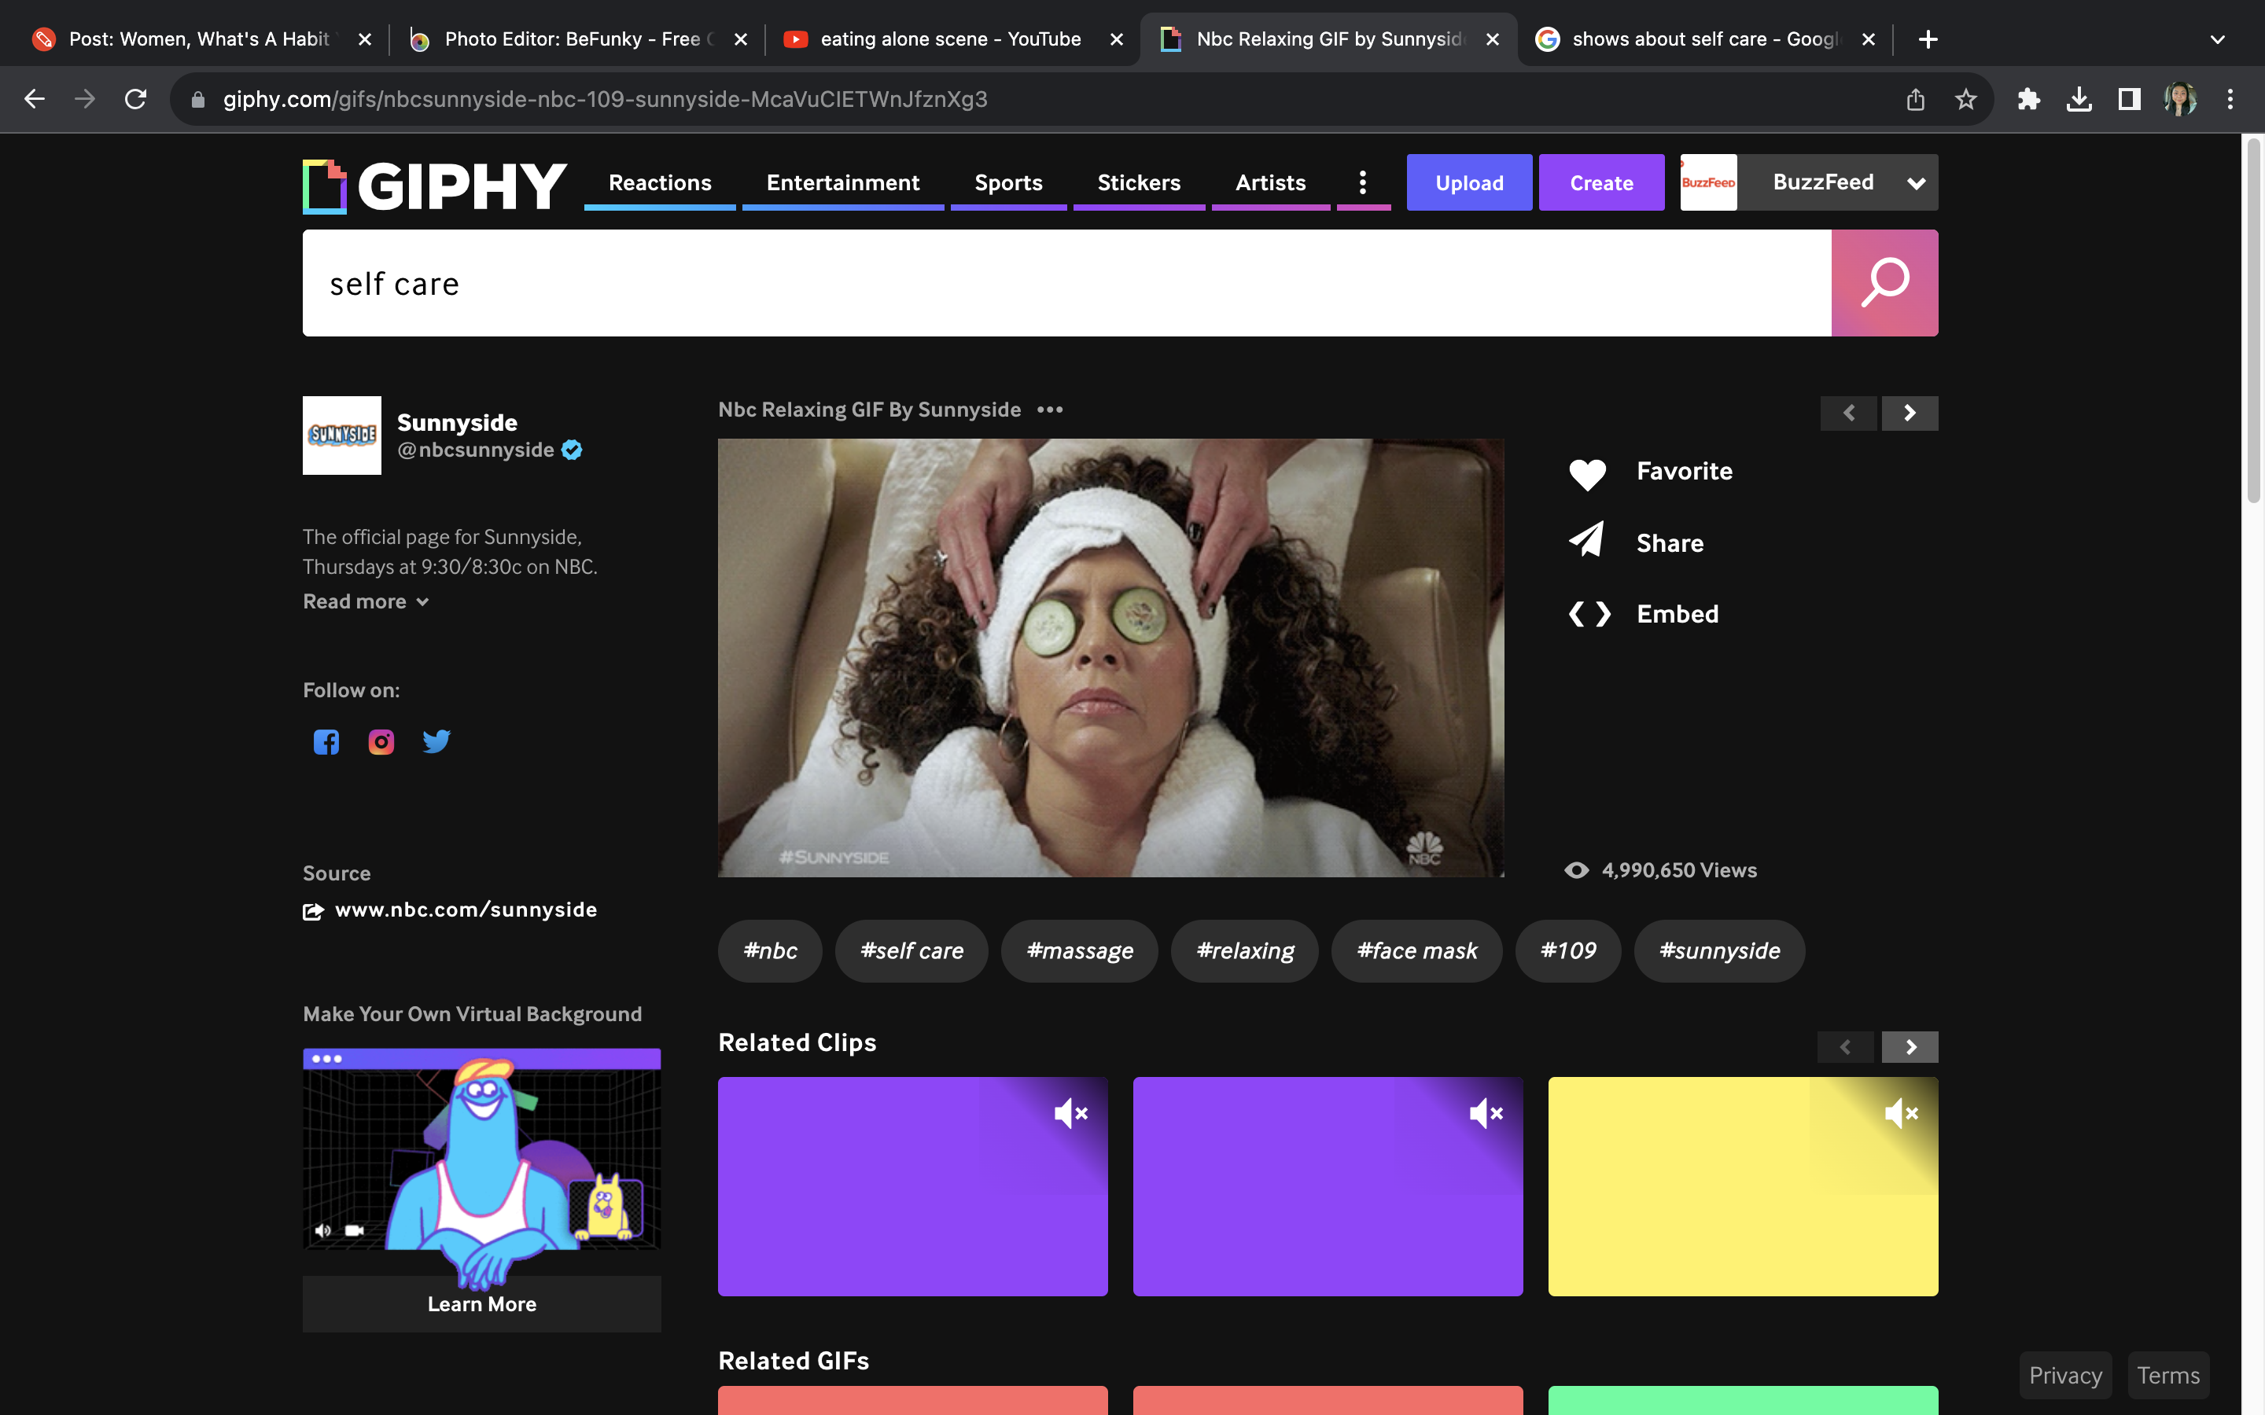Open the vertical three-dot nav categories menu
Viewport: 2265px width, 1415px height.
pos(1363,182)
